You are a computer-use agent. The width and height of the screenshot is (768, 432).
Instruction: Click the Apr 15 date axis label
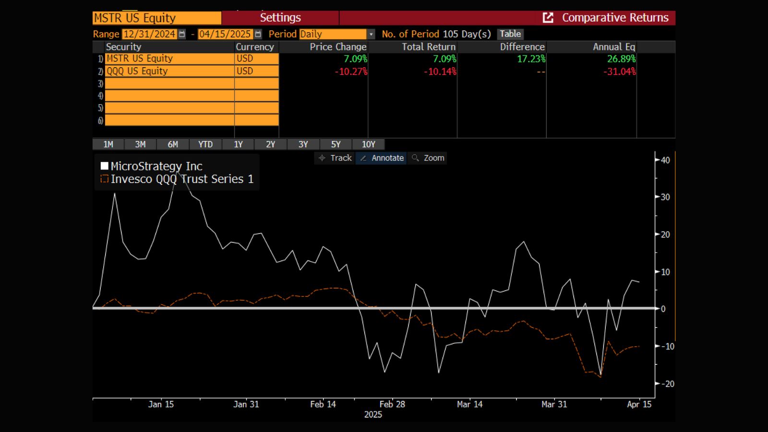tap(639, 404)
